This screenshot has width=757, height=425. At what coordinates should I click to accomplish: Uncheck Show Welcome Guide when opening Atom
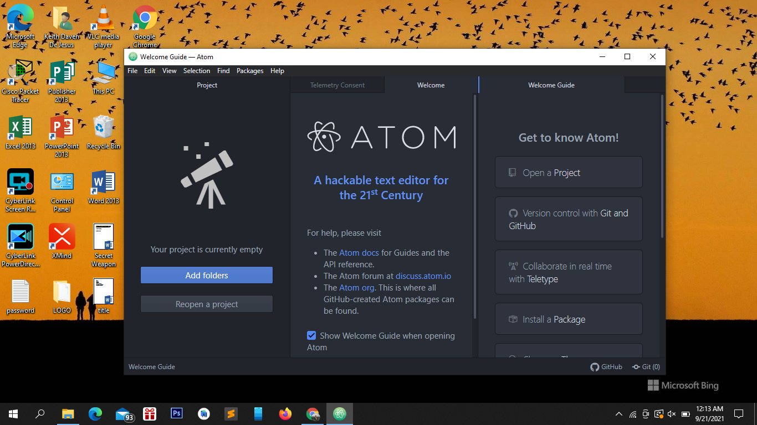(x=311, y=335)
